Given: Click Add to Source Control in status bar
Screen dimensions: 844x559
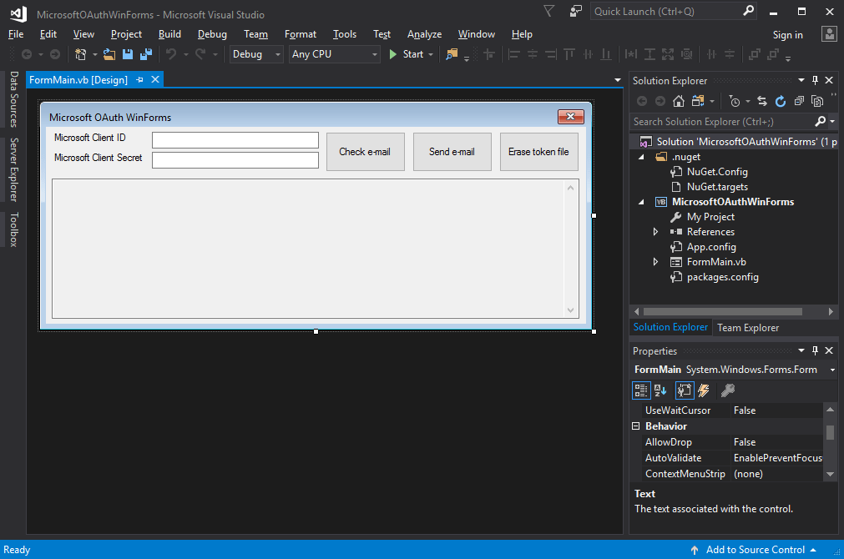Looking at the screenshot, I should tap(756, 550).
